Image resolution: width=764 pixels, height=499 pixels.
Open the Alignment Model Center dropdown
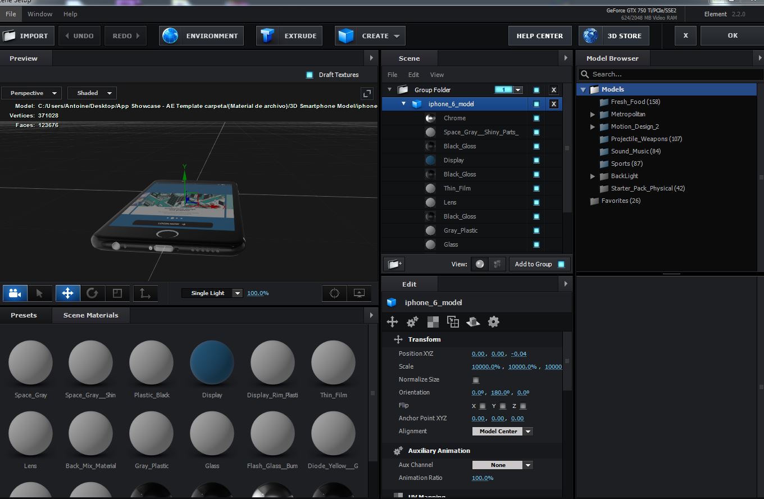[x=502, y=432]
